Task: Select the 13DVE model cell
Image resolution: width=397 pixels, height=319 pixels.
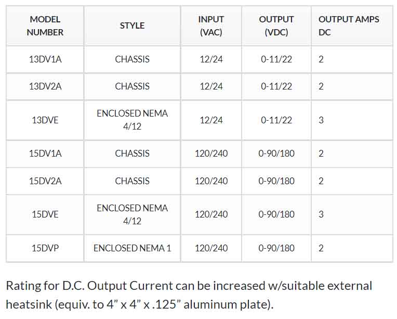Action: (x=45, y=120)
